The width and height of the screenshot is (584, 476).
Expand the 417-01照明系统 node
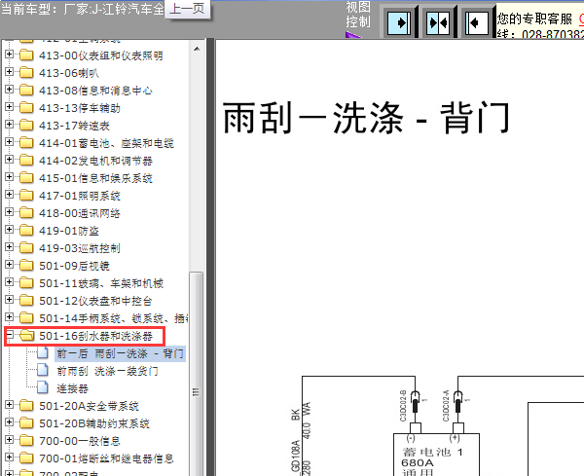[9, 195]
